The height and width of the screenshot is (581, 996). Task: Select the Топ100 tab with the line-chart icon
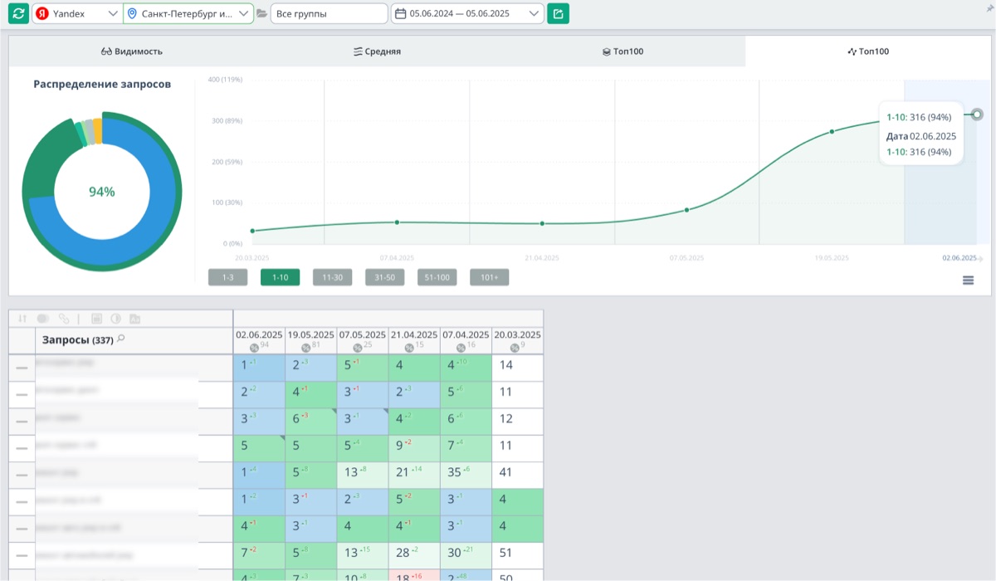point(868,51)
